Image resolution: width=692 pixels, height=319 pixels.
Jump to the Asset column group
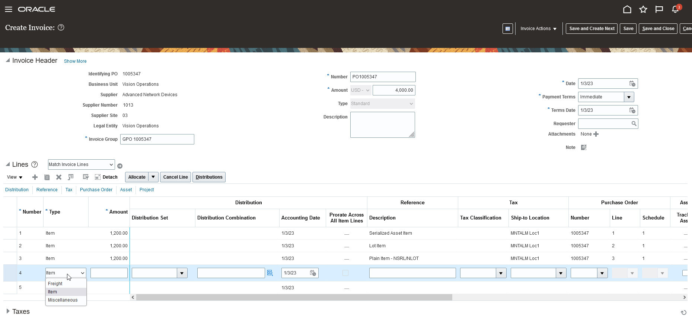[x=126, y=190]
